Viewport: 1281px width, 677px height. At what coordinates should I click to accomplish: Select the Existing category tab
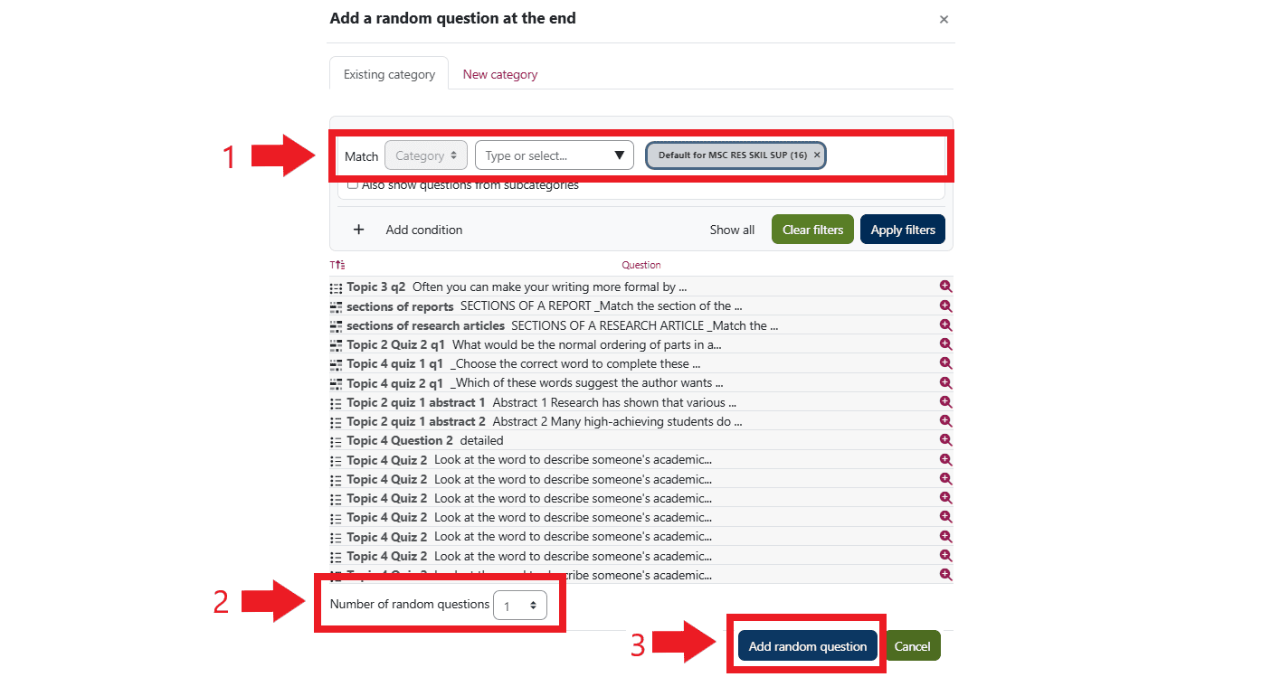pos(389,75)
